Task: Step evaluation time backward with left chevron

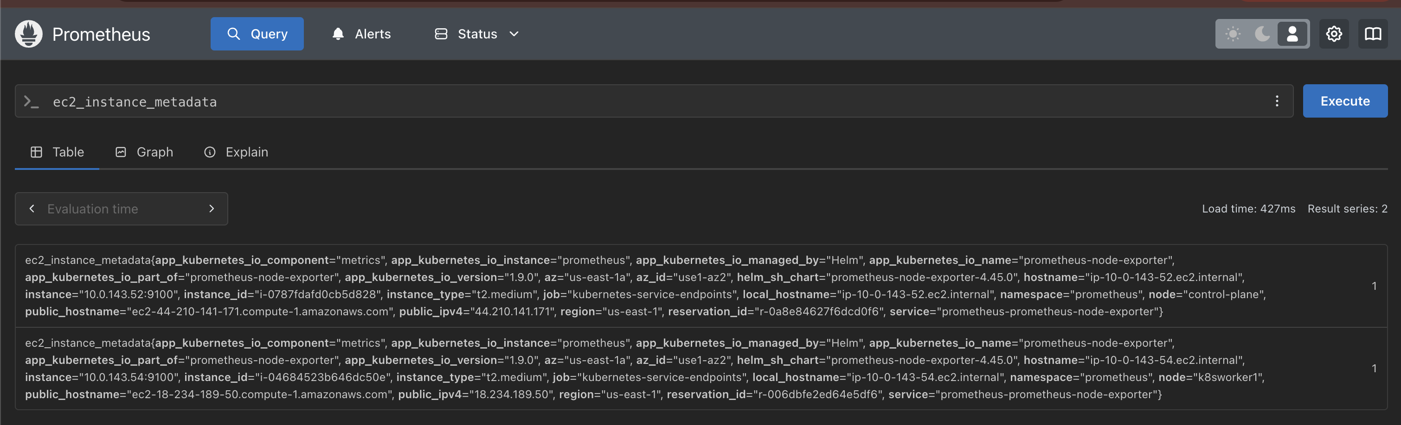Action: [32, 208]
